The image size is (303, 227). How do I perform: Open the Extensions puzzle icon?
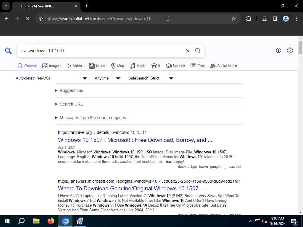[x=249, y=19]
